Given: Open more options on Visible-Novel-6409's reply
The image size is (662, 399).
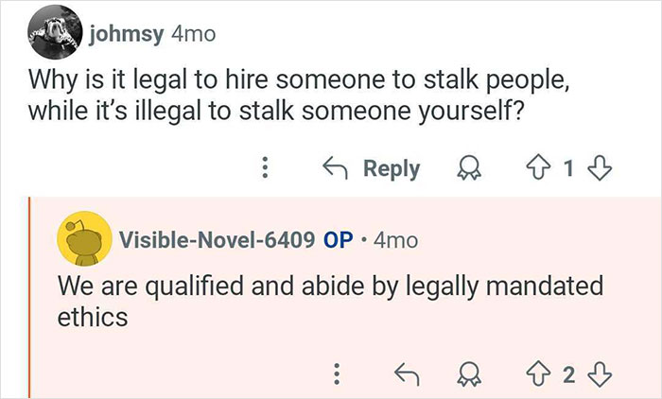Looking at the screenshot, I should 334,374.
